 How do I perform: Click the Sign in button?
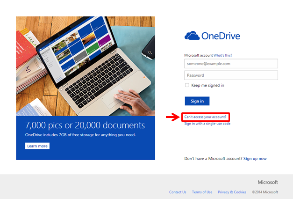[197, 101]
